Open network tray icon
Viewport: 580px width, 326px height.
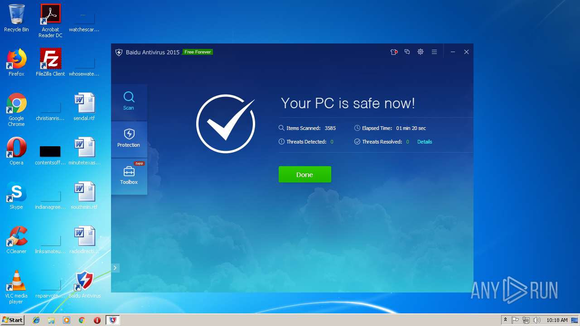pos(526,320)
